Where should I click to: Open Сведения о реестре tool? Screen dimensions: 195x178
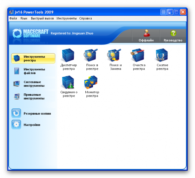tap(69, 86)
